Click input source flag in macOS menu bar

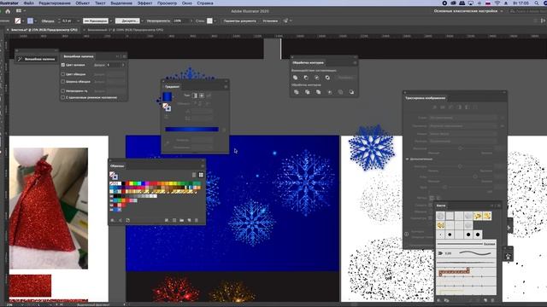coord(488,3)
